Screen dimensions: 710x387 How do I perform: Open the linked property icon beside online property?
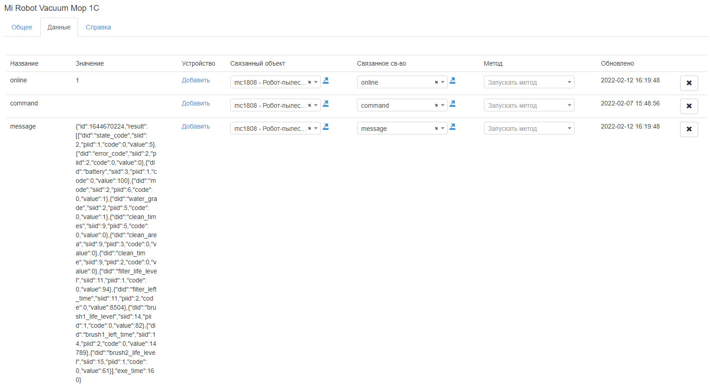[x=452, y=81]
